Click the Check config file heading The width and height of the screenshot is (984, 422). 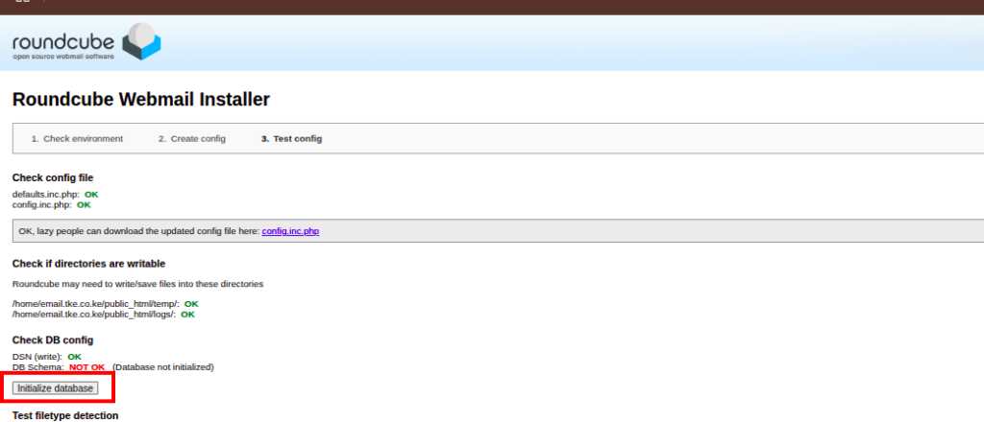point(53,177)
